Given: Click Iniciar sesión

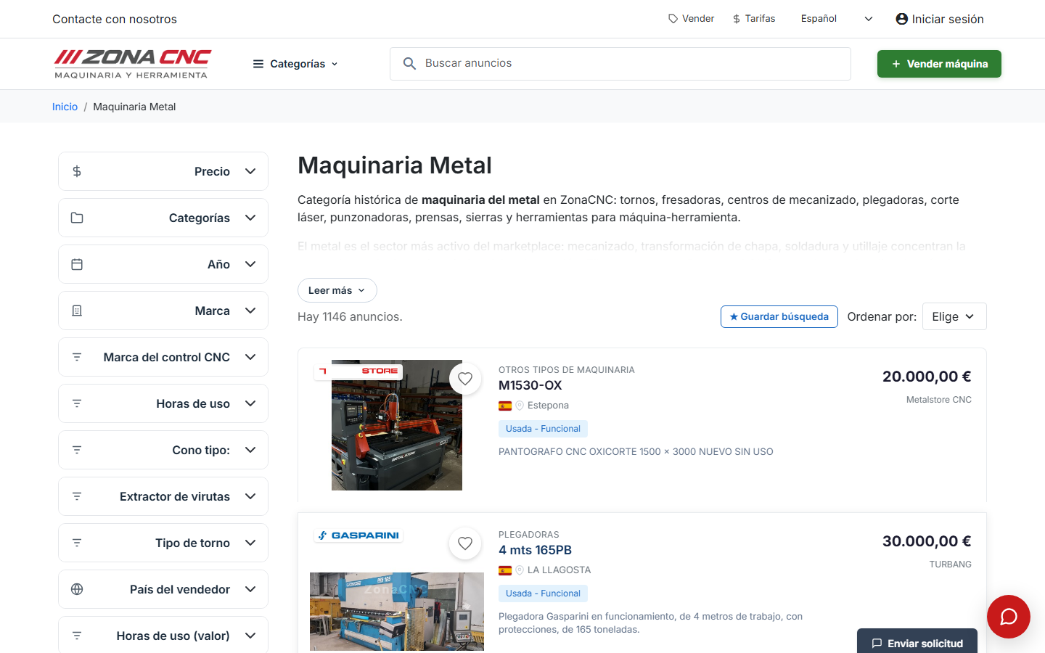Looking at the screenshot, I should point(940,19).
